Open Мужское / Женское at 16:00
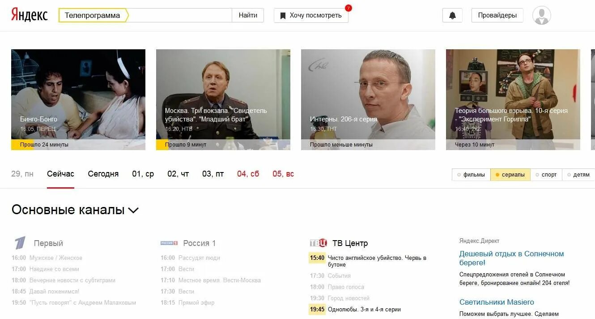 click(x=55, y=258)
